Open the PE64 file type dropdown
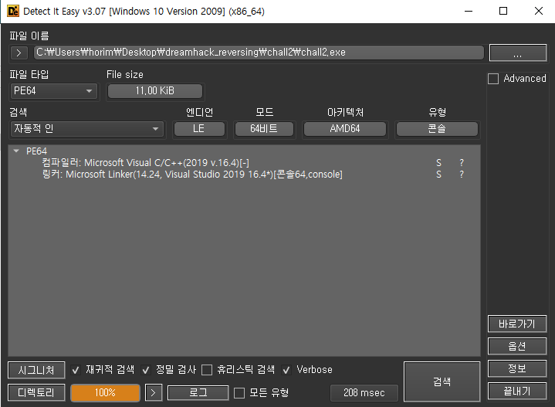 tap(52, 91)
